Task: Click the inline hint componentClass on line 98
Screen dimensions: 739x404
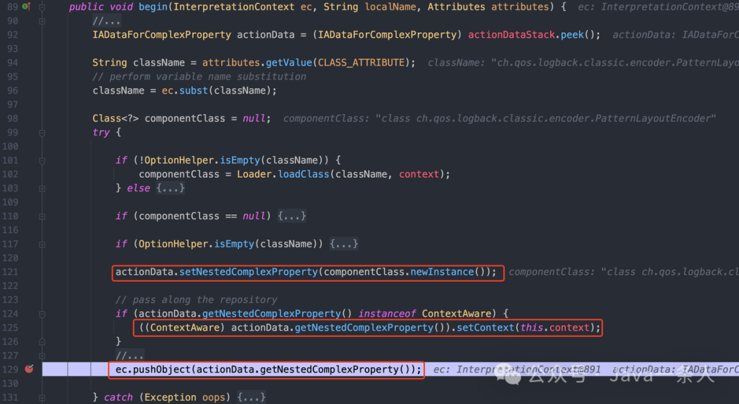Action: 499,119
